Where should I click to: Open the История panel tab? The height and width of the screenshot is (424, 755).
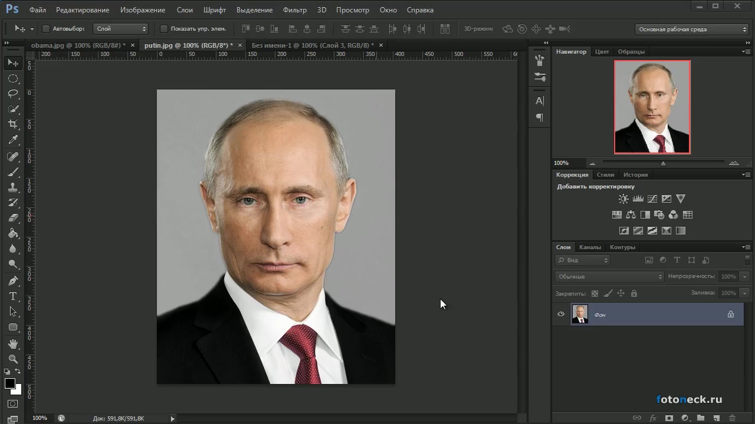click(635, 175)
